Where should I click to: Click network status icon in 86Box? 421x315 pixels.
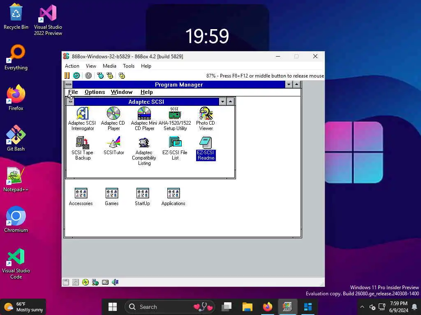[x=95, y=282]
